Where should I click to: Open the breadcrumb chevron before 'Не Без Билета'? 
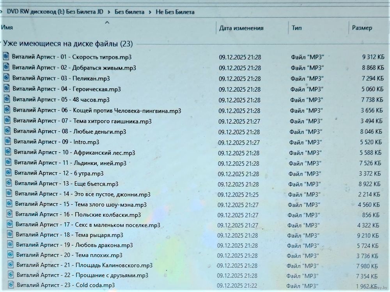pyautogui.click(x=151, y=12)
